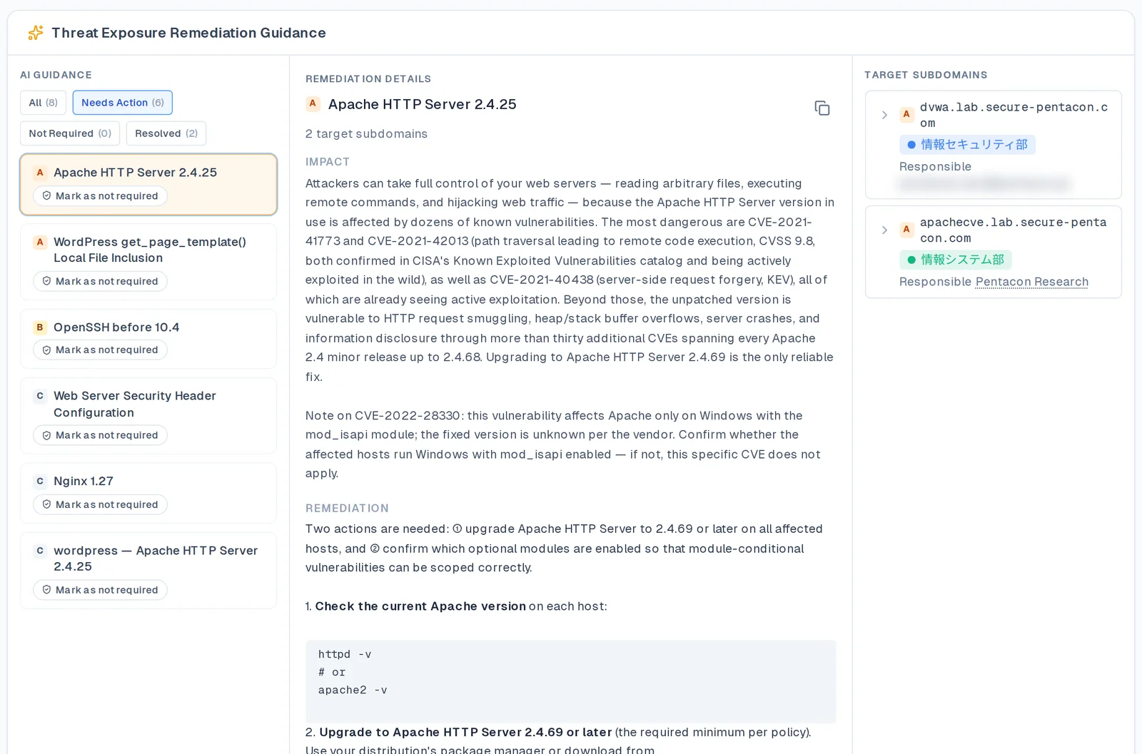Click severity C badge on Nginx 1.27 card

pyautogui.click(x=40, y=482)
